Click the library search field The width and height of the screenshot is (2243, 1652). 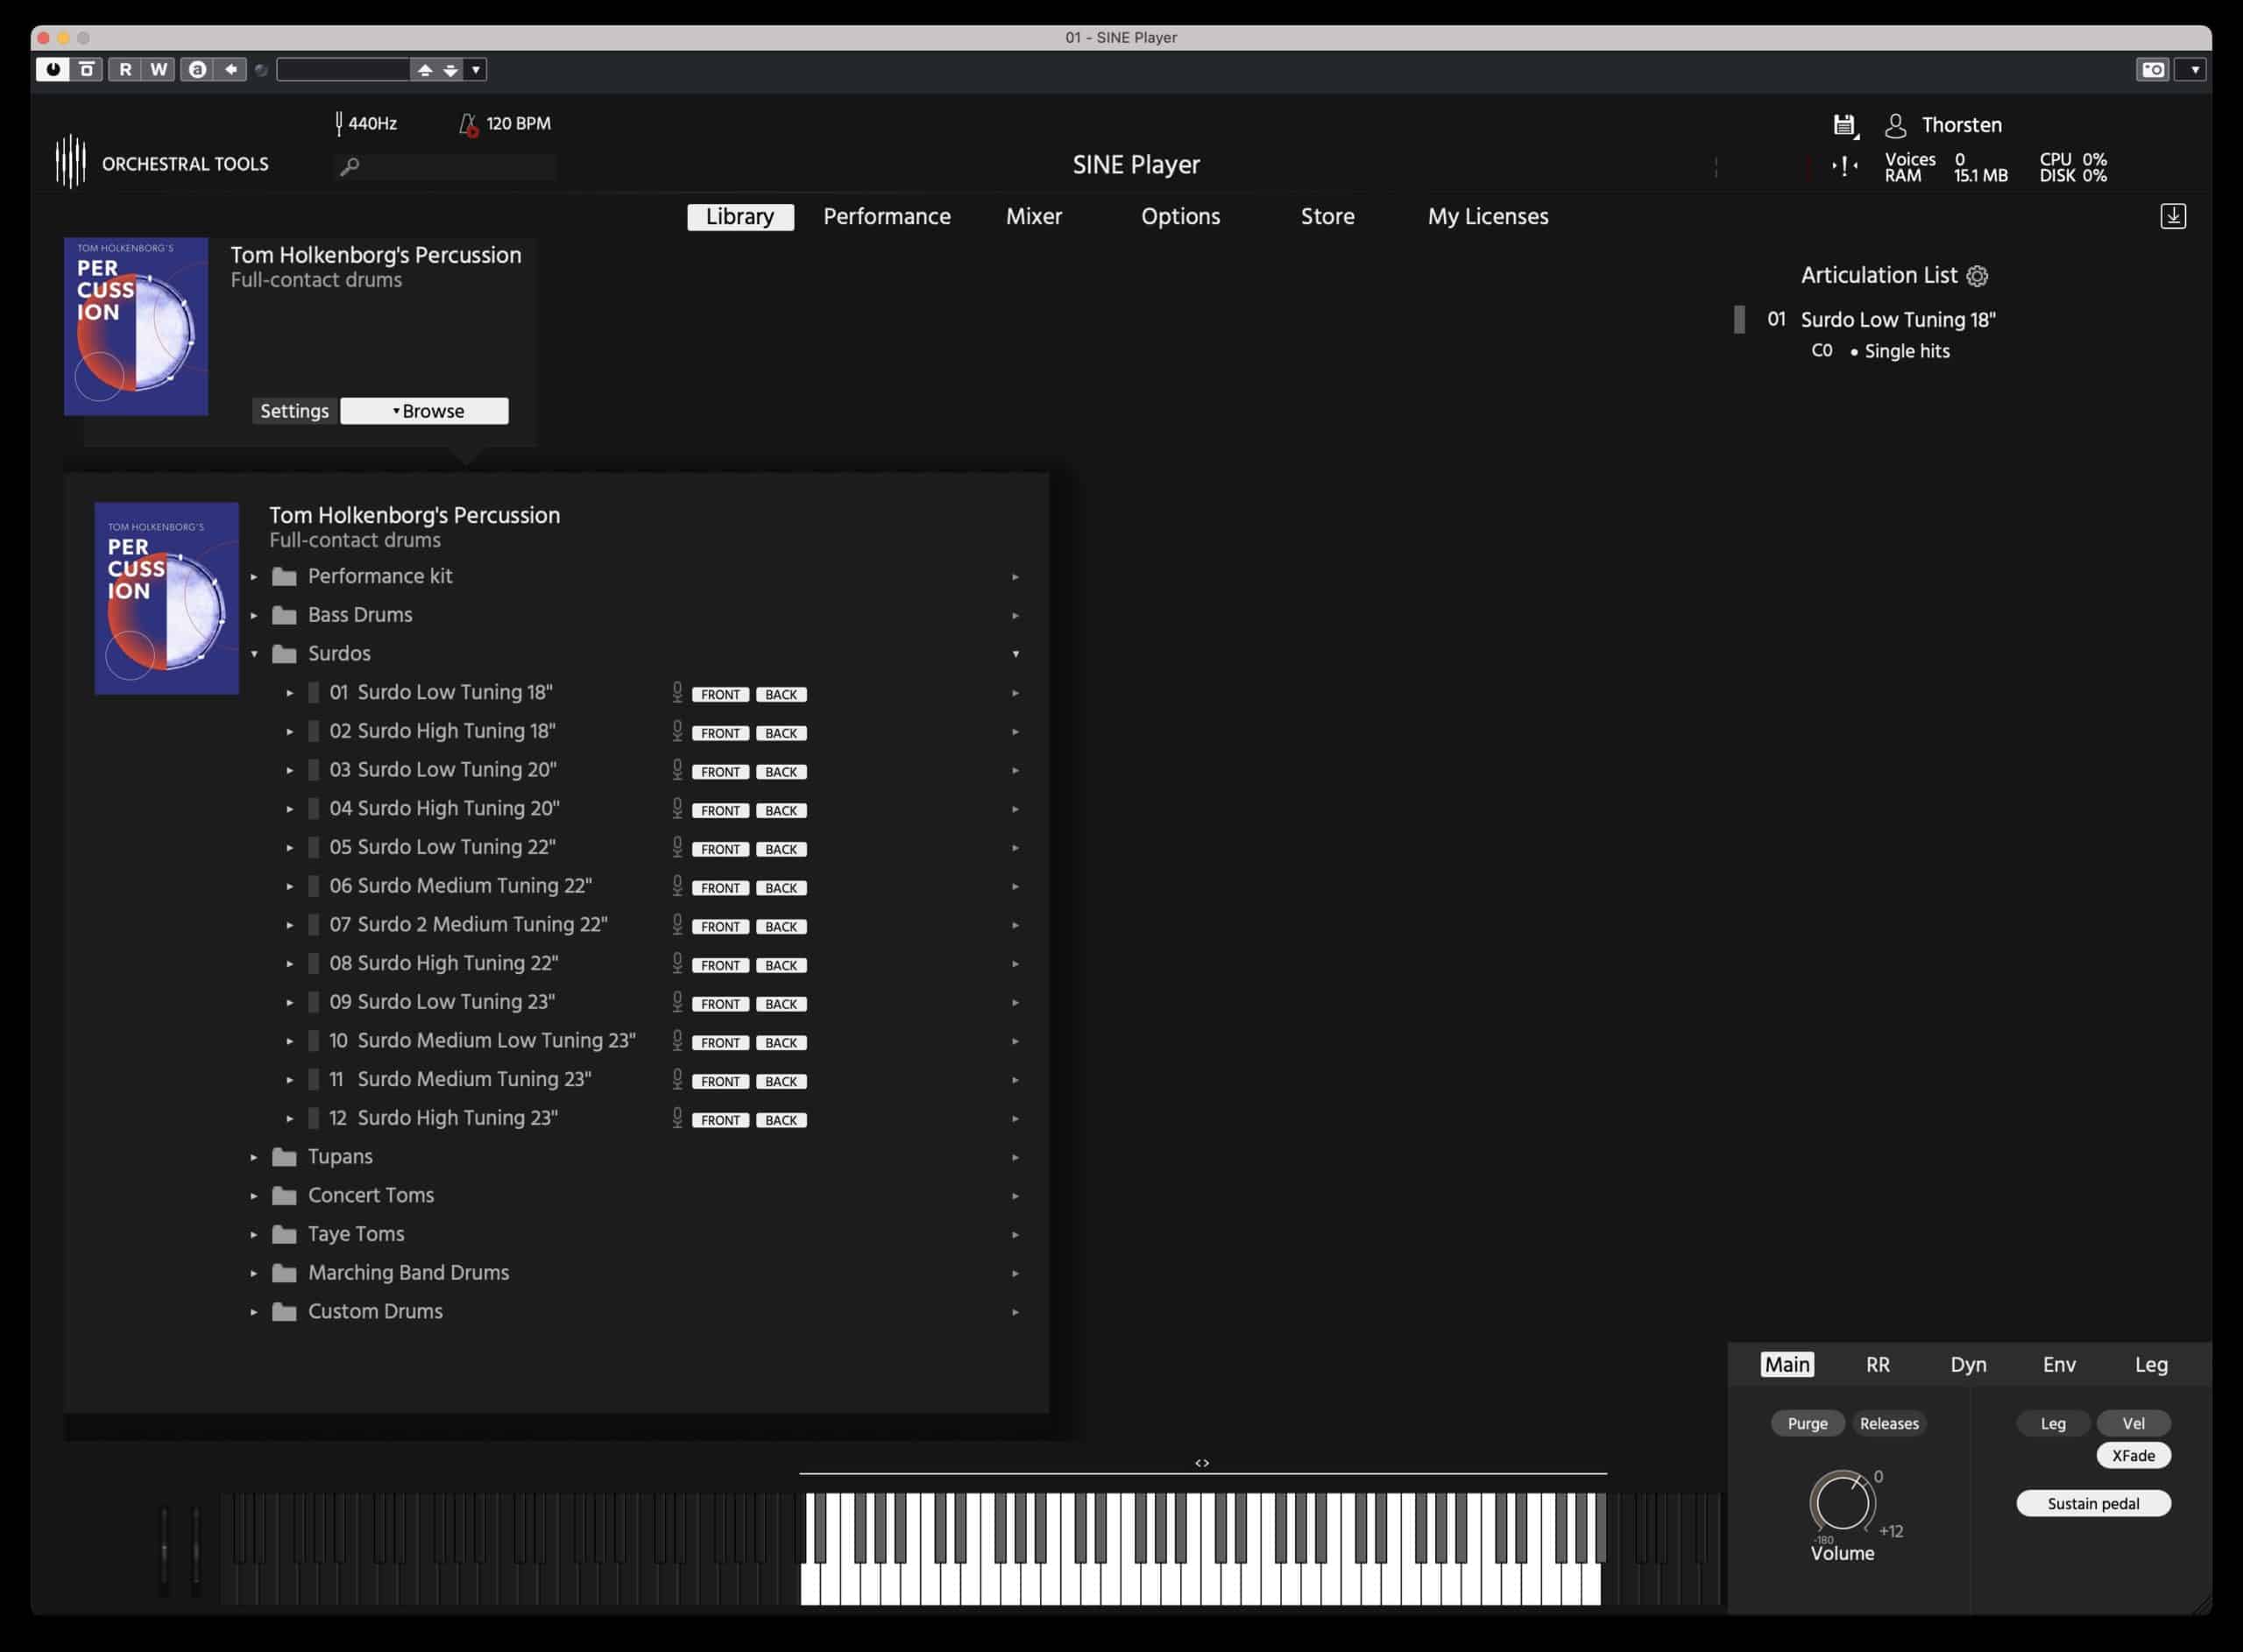click(445, 166)
